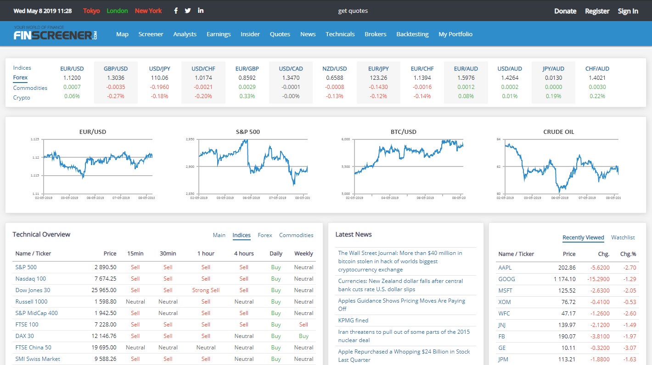Open the Quotes menu

280,34
